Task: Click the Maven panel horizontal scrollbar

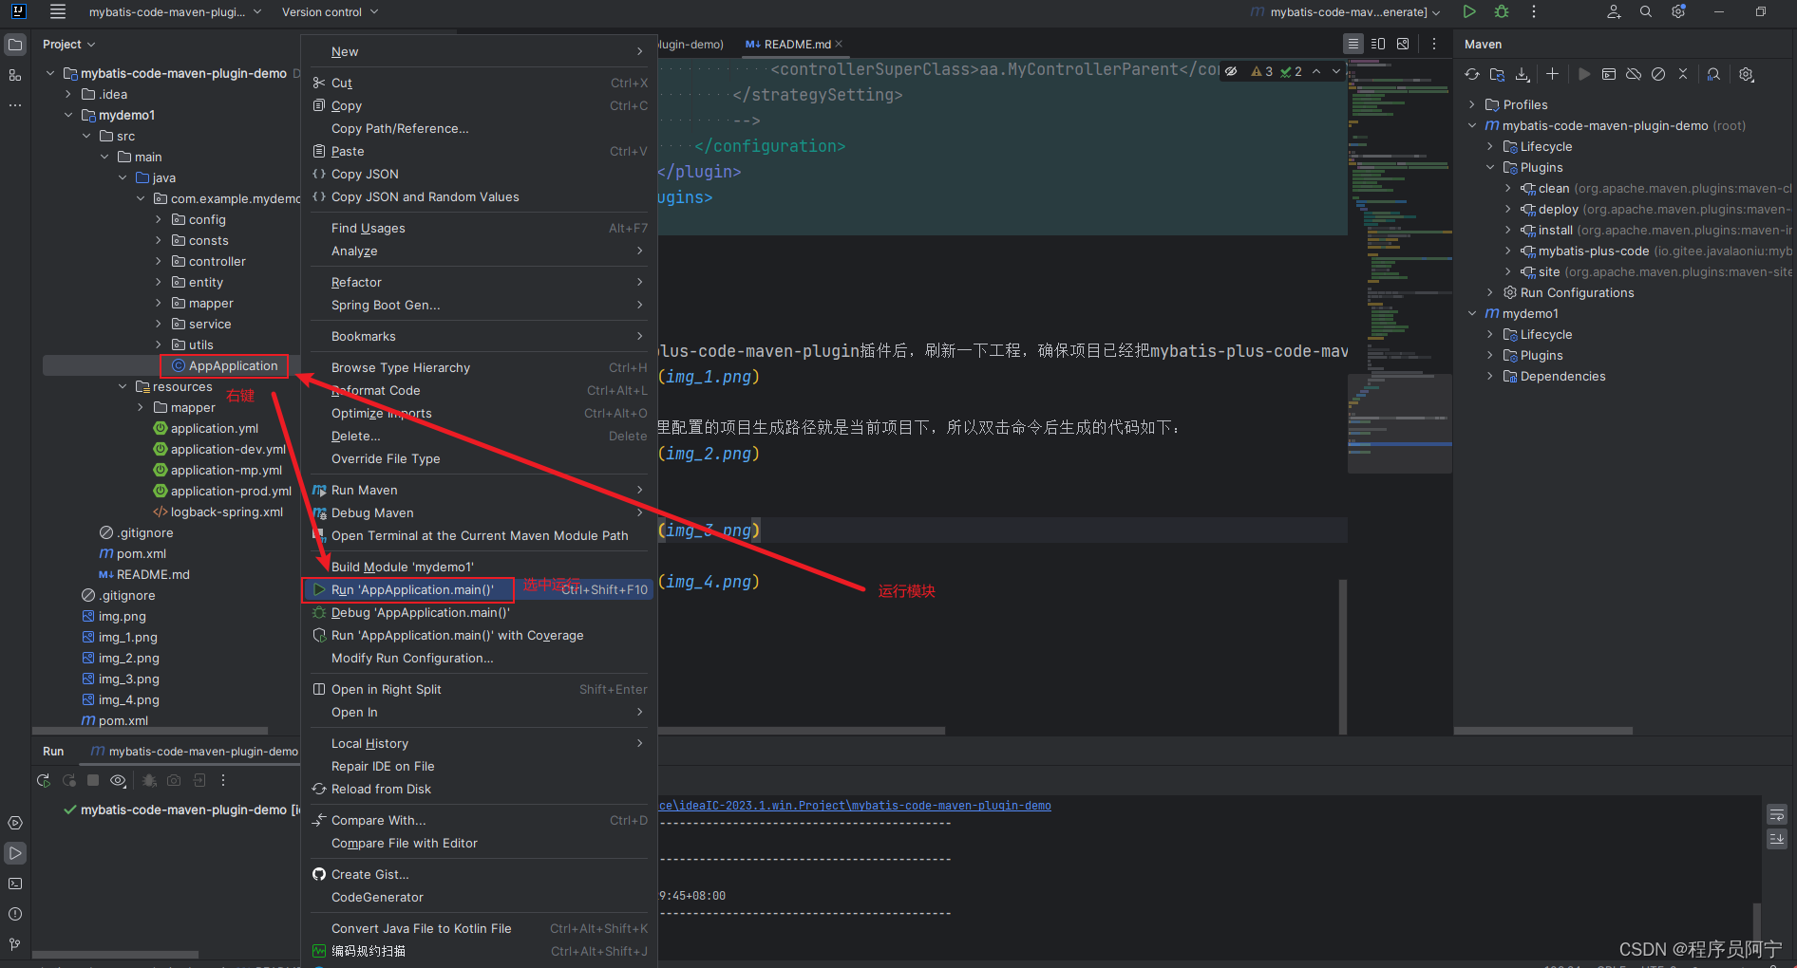Action: [x=1543, y=731]
